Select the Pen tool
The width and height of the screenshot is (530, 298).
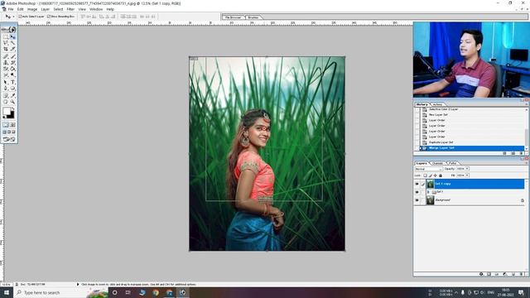[x=6, y=89]
